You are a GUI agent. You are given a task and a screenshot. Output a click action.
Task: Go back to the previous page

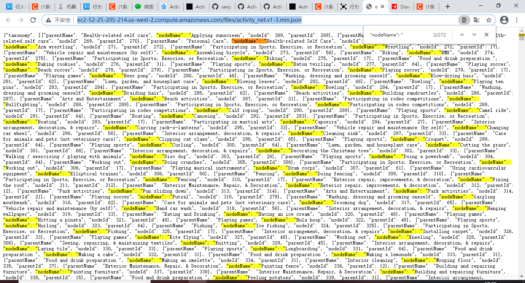pos(8,20)
